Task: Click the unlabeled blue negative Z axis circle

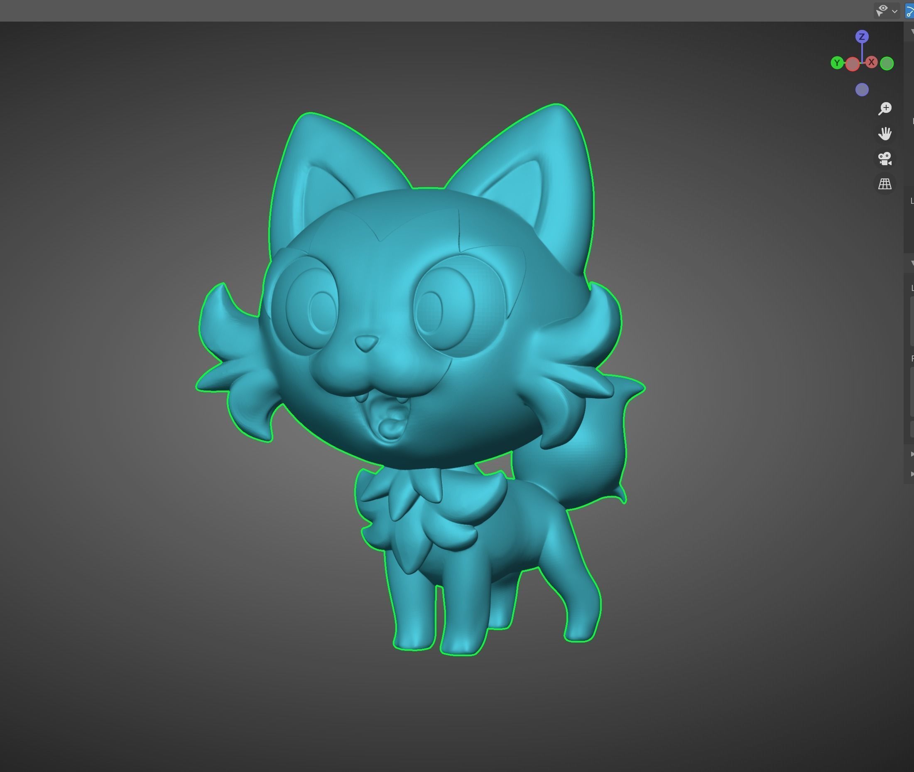Action: tap(862, 90)
